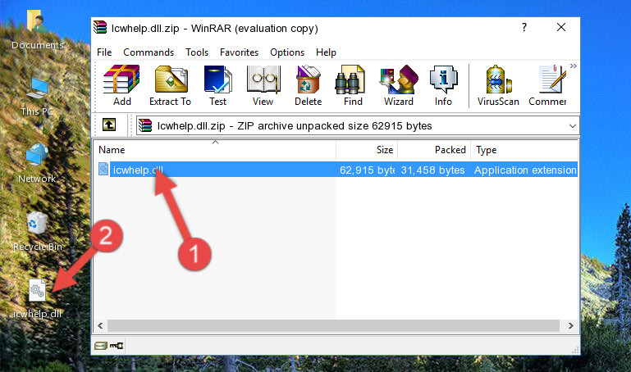This screenshot has width=631, height=372.
Task: Sort by Packed column header
Action: [x=434, y=150]
